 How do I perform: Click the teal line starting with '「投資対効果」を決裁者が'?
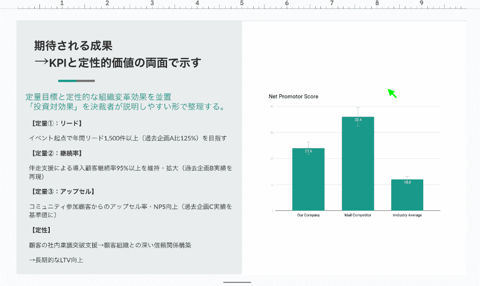coord(126,107)
